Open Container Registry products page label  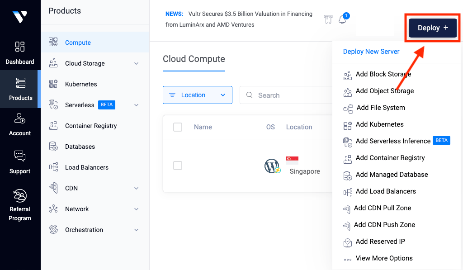click(x=91, y=126)
